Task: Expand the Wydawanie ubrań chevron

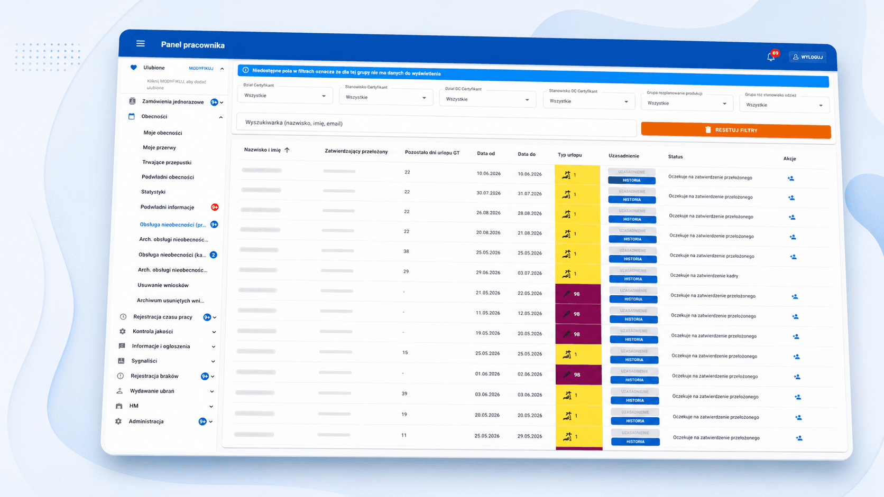Action: (212, 392)
